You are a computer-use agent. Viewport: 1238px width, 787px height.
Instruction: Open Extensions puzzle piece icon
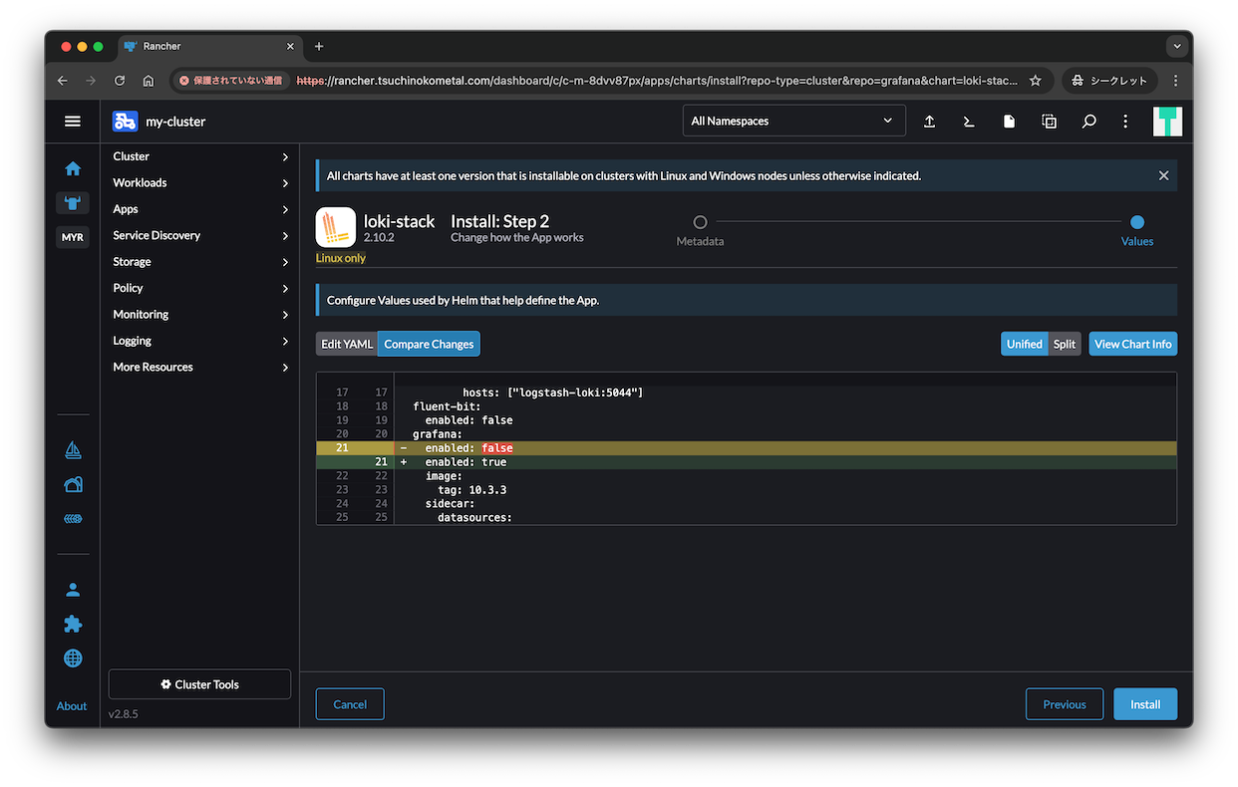pos(73,624)
